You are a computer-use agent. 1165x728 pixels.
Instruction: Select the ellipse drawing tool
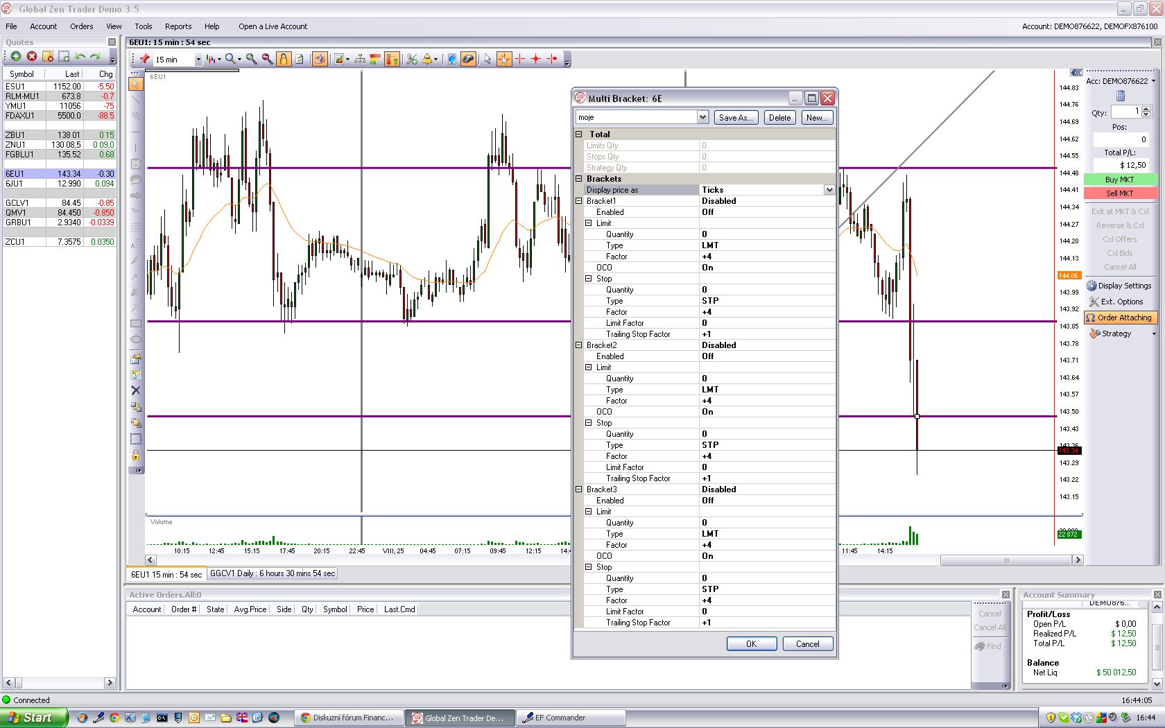(x=136, y=340)
